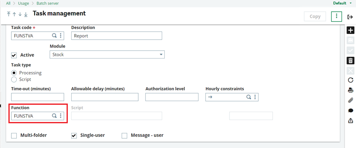356x148 pixels.
Task: Click the New plus icon in sidebar
Action: (x=351, y=30)
